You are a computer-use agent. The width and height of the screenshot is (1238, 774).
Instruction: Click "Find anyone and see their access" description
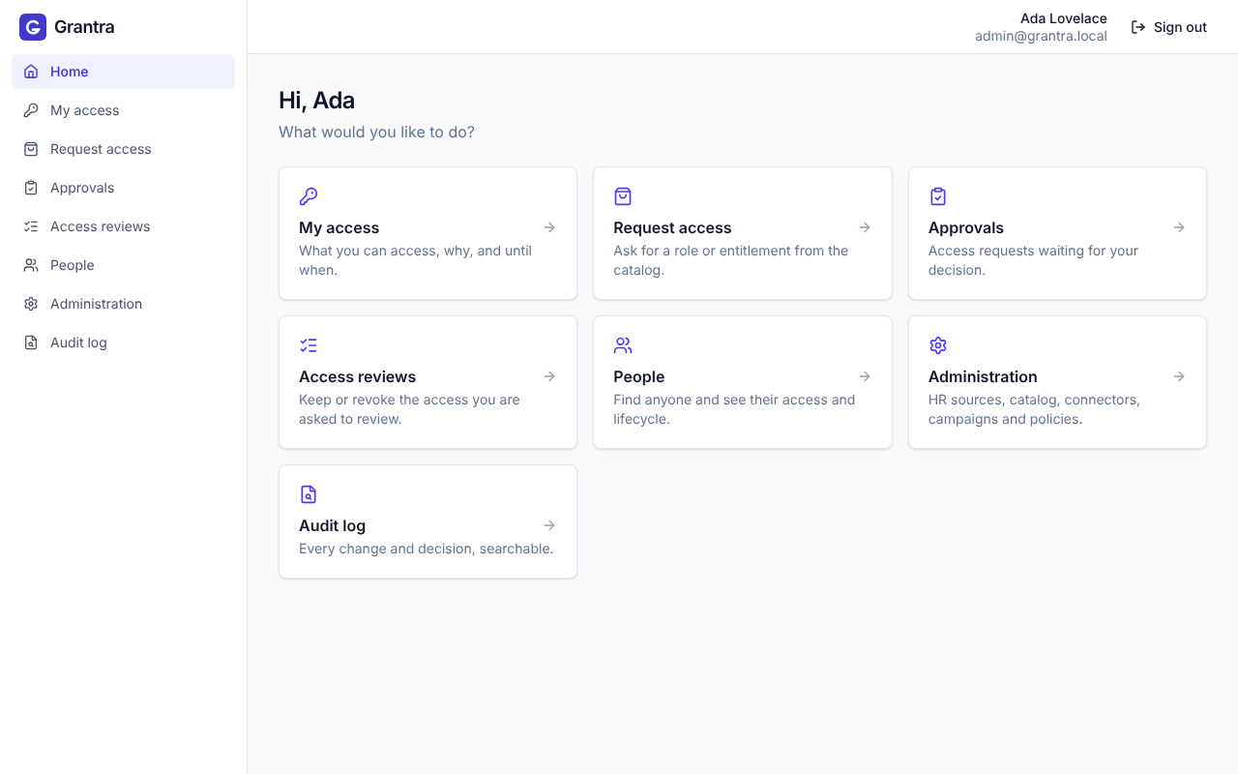[734, 409]
